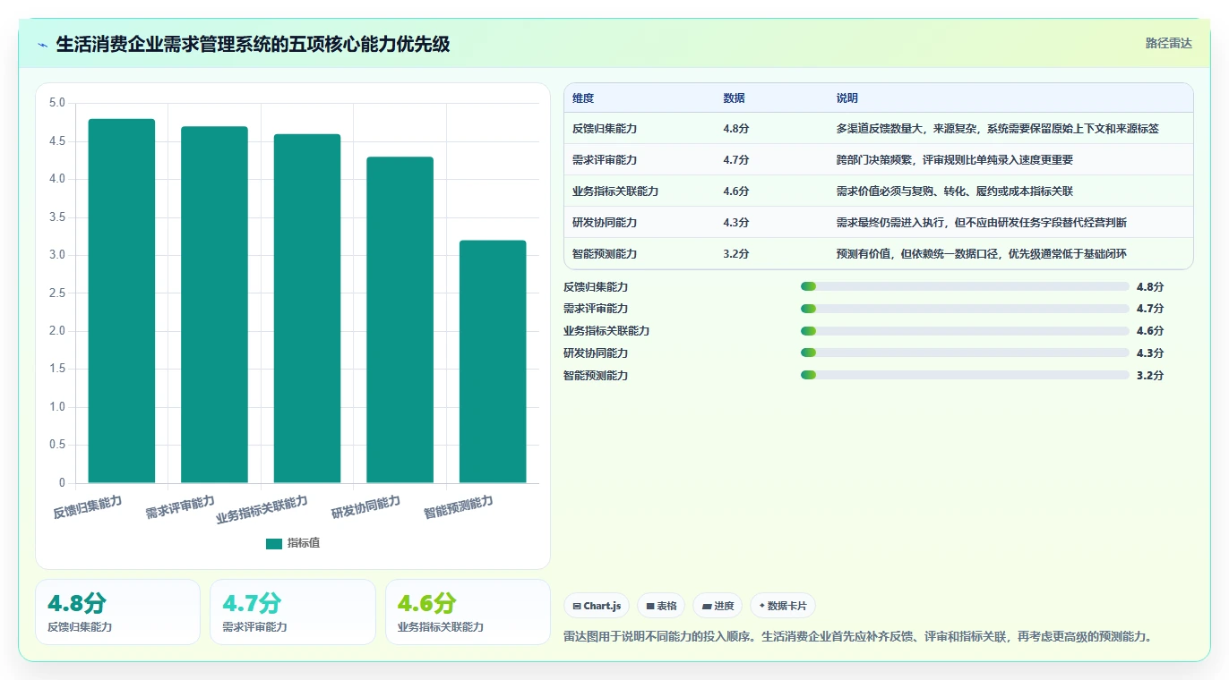The height and width of the screenshot is (680, 1229).
Task: Click the 业务指标关联能力 progress bar
Action: (965, 331)
